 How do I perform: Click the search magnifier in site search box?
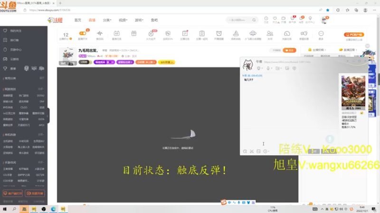pos(254,20)
